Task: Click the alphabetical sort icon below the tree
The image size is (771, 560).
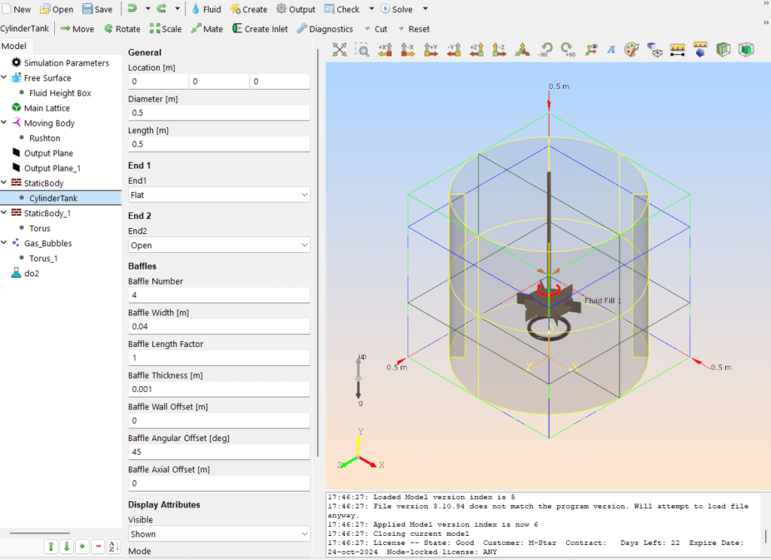Action: click(114, 546)
